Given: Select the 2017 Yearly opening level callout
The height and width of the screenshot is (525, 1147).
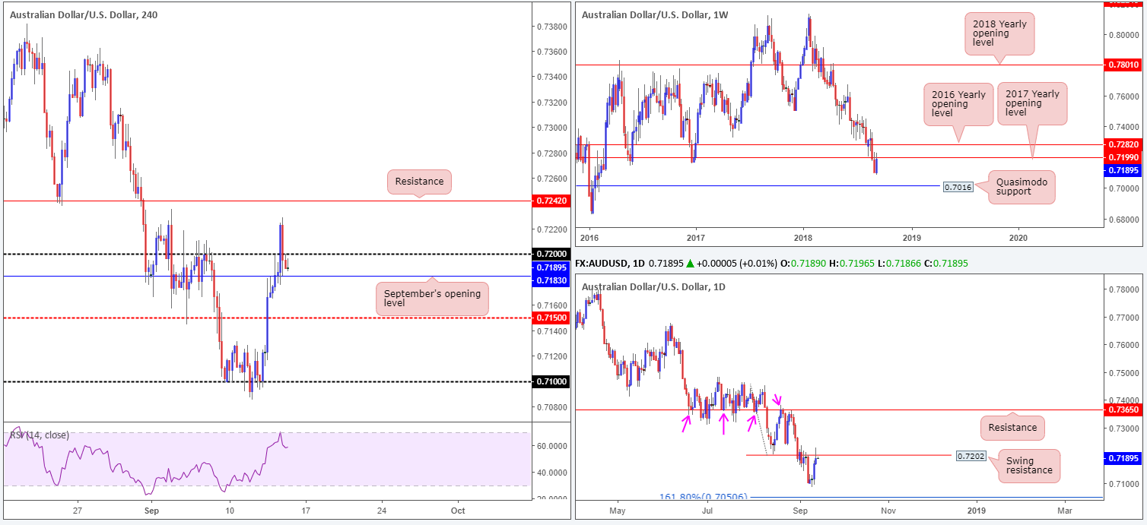Looking at the screenshot, I should [1033, 103].
